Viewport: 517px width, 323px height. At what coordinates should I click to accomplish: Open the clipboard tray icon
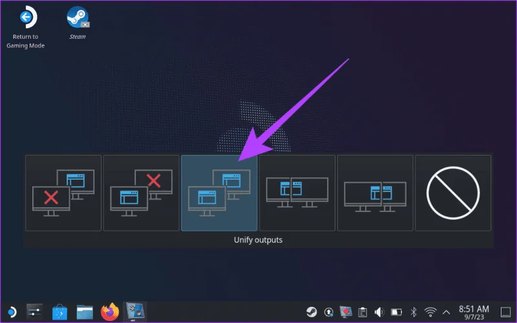point(363,312)
